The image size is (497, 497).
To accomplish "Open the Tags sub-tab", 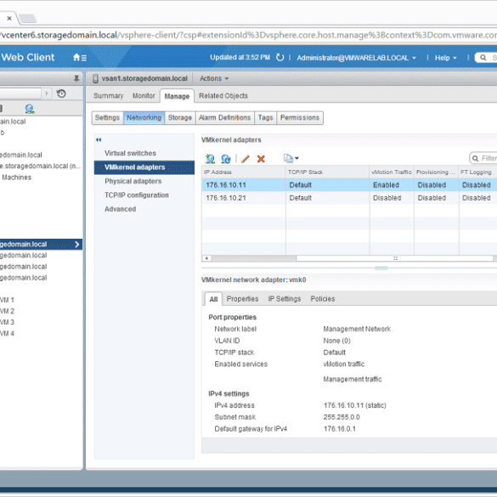I will tap(265, 117).
